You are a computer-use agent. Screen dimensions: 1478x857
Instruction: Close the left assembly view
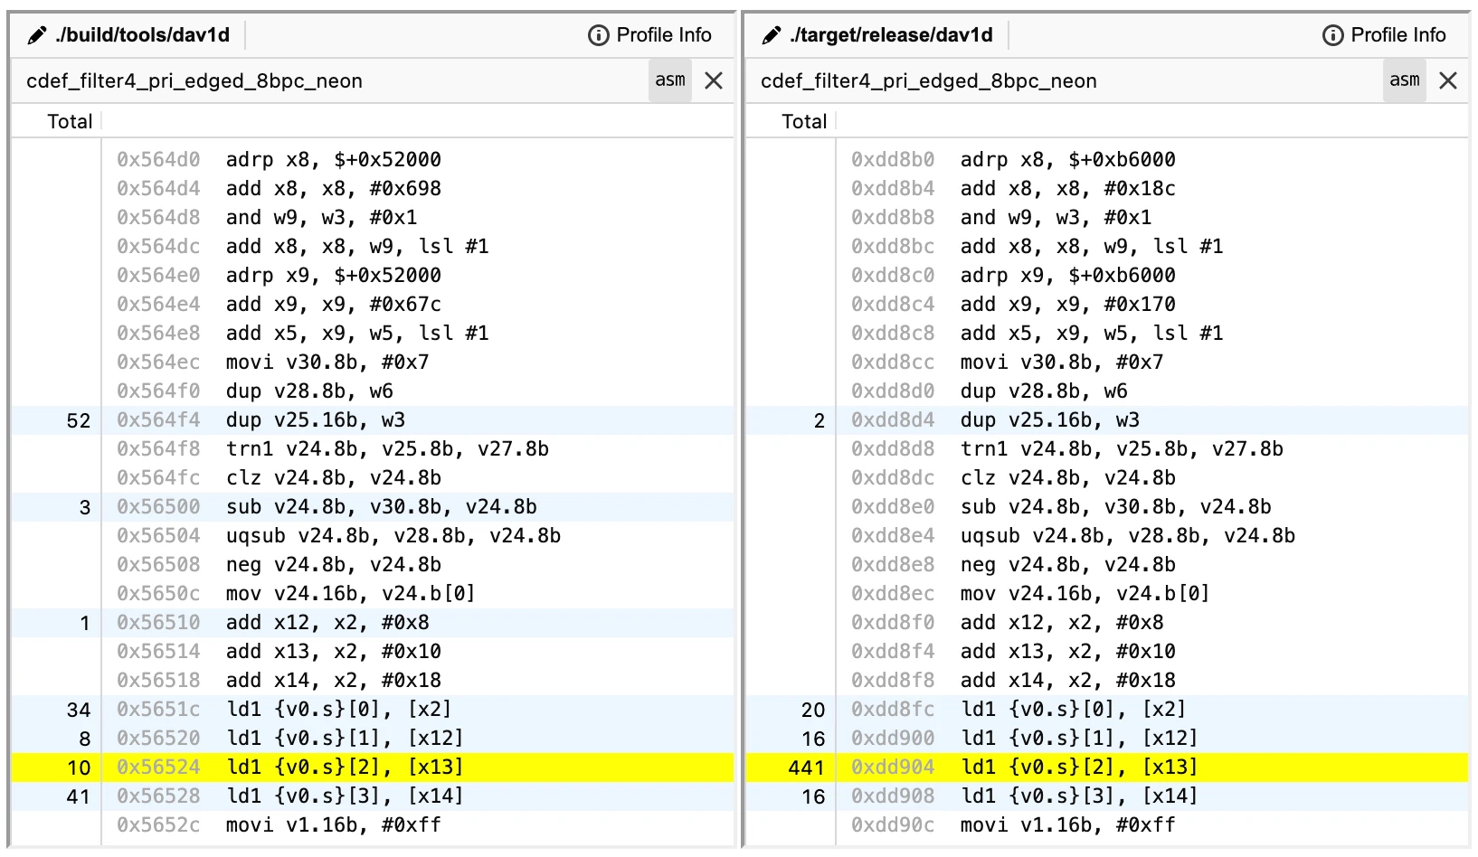[x=713, y=80]
